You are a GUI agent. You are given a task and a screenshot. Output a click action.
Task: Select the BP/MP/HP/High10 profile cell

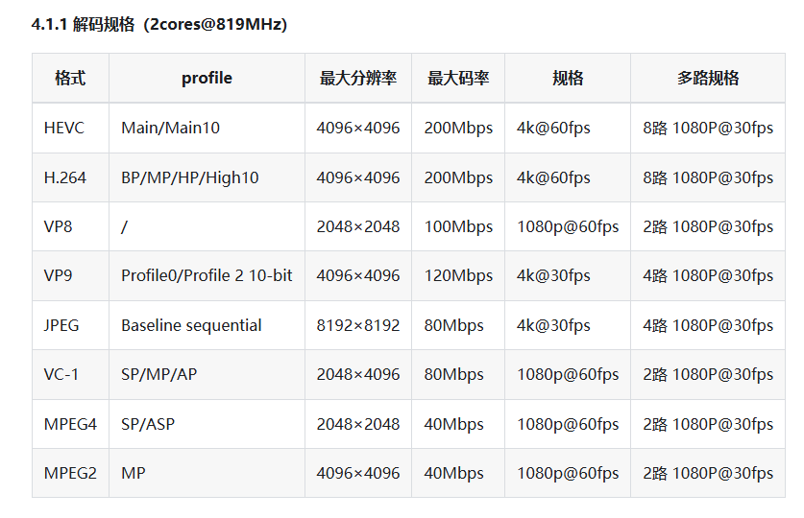point(207,177)
